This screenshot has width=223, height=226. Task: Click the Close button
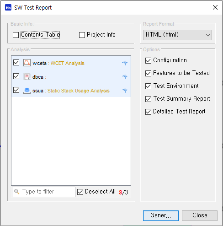click(x=200, y=215)
